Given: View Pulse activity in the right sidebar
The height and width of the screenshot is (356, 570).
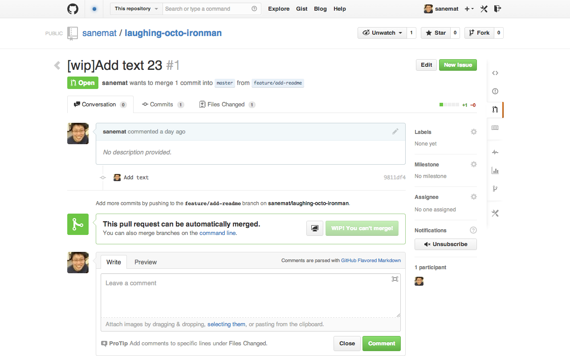Looking at the screenshot, I should [495, 152].
